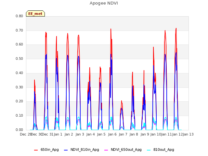The width and height of the screenshot is (208, 156).
Task: Click the Jan 5 x-axis label
Action: (x=101, y=134)
